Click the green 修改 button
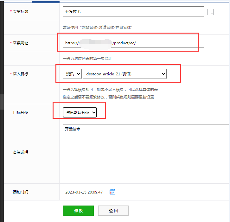 point(79,211)
